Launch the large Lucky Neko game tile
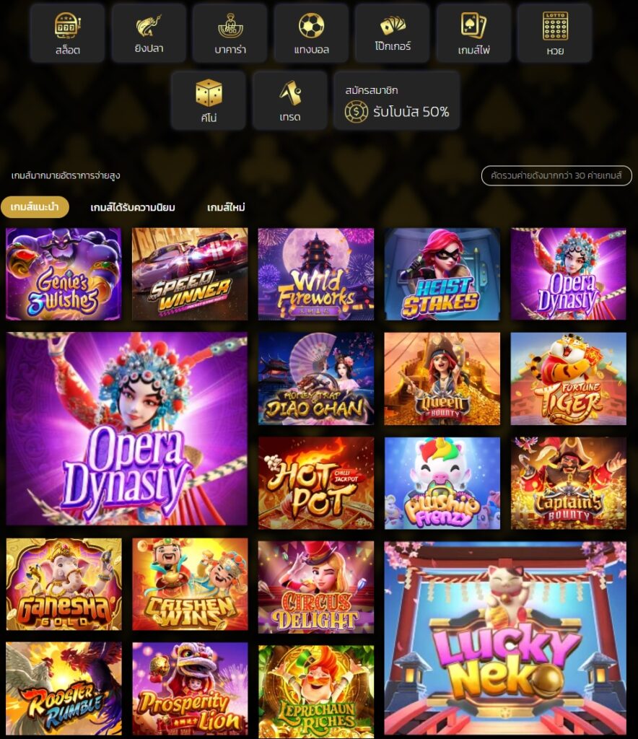 click(506, 639)
